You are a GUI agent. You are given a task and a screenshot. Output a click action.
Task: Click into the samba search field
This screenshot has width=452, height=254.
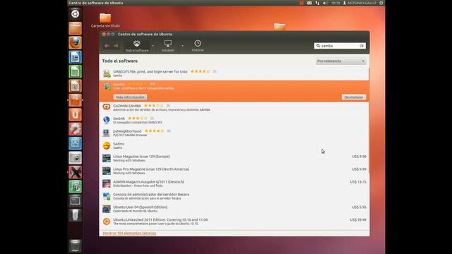pyautogui.click(x=340, y=46)
